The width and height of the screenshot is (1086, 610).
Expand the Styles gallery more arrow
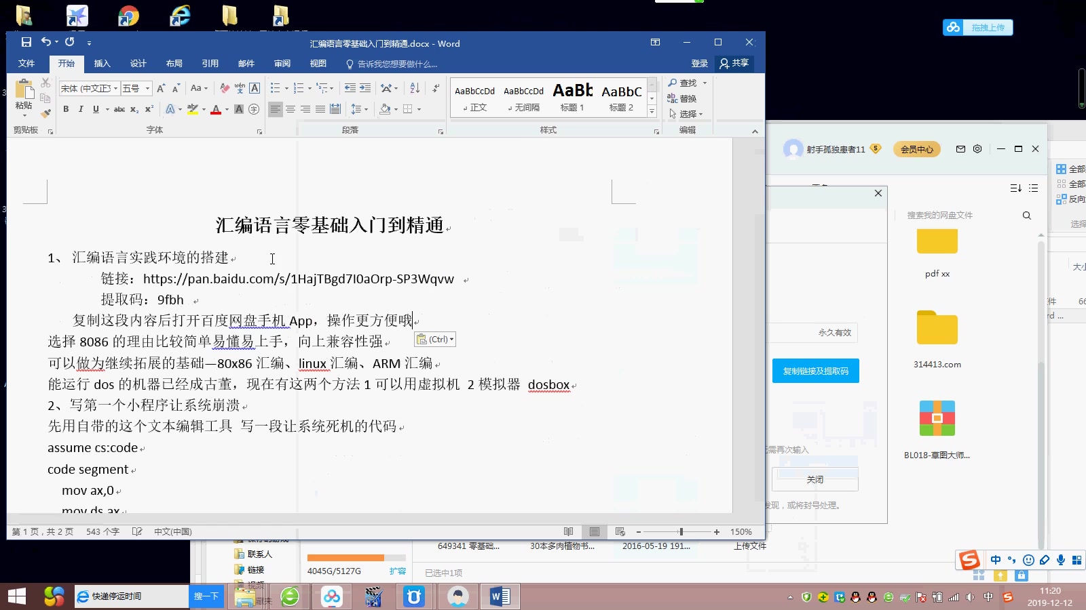[652, 112]
